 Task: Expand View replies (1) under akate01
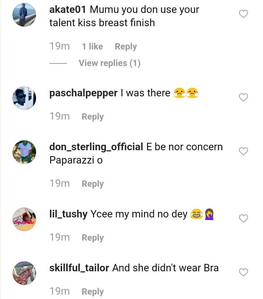109,63
